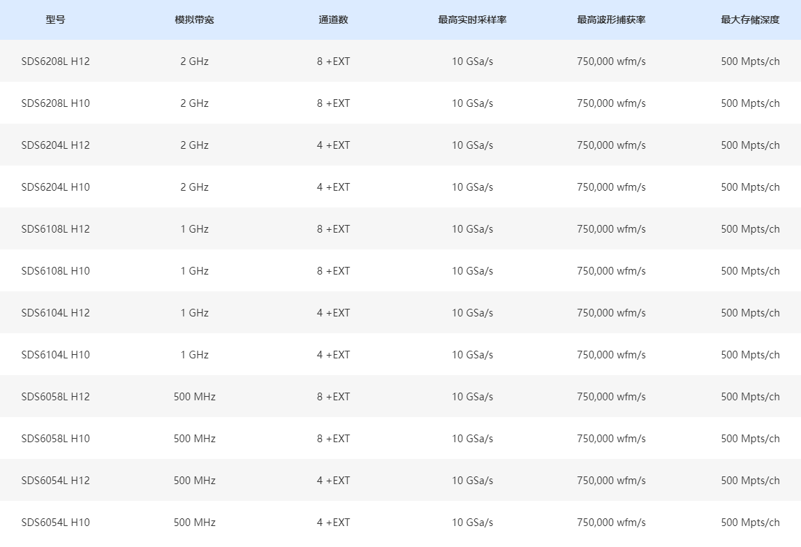This screenshot has height=547, width=801.
Task: Select model SDS6058L H10
Action: coord(55,439)
